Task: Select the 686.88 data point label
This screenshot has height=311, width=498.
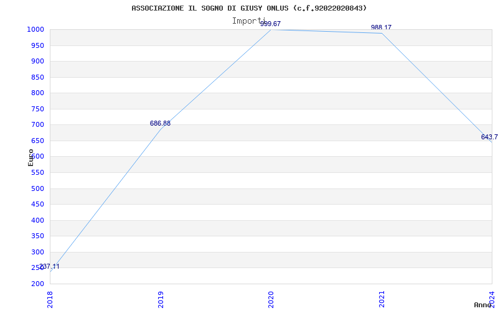Action: pos(160,123)
